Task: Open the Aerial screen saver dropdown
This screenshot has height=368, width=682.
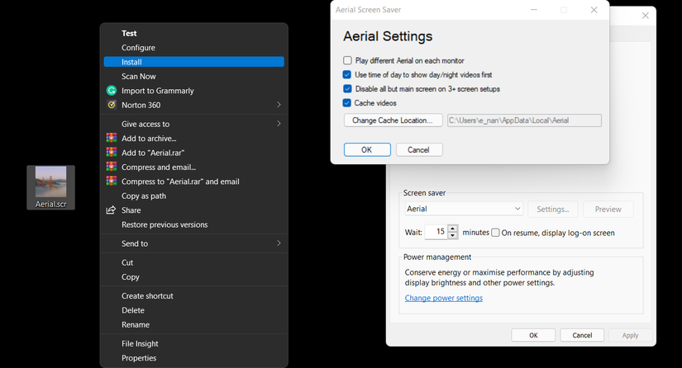Action: pyautogui.click(x=464, y=209)
